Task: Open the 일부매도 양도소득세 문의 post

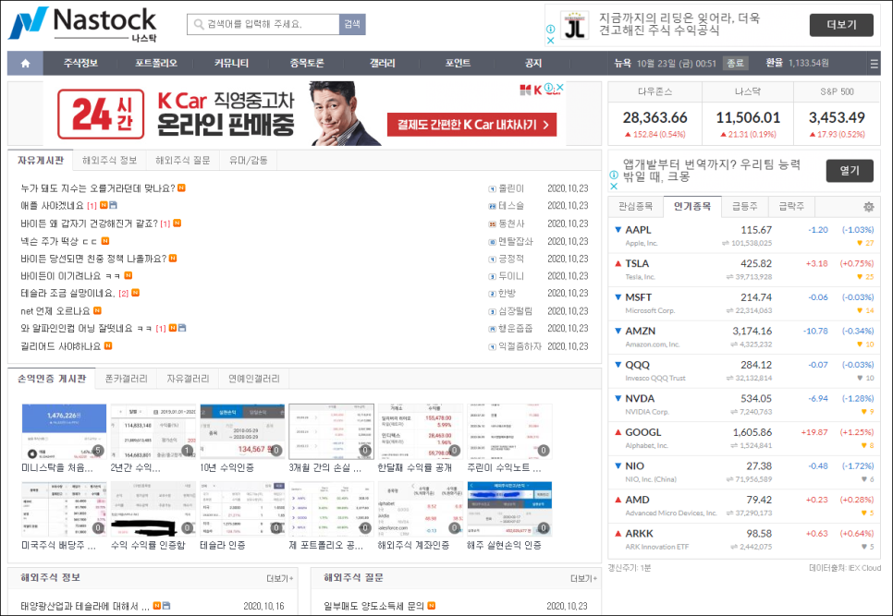Action: [373, 607]
